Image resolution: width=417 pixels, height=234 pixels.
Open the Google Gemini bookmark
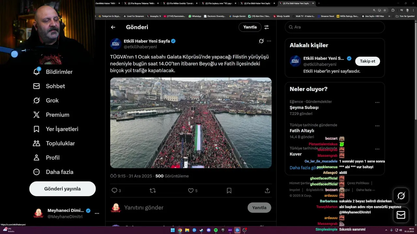click(x=237, y=16)
